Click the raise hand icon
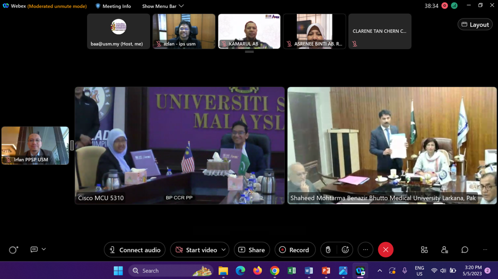 [328, 250]
